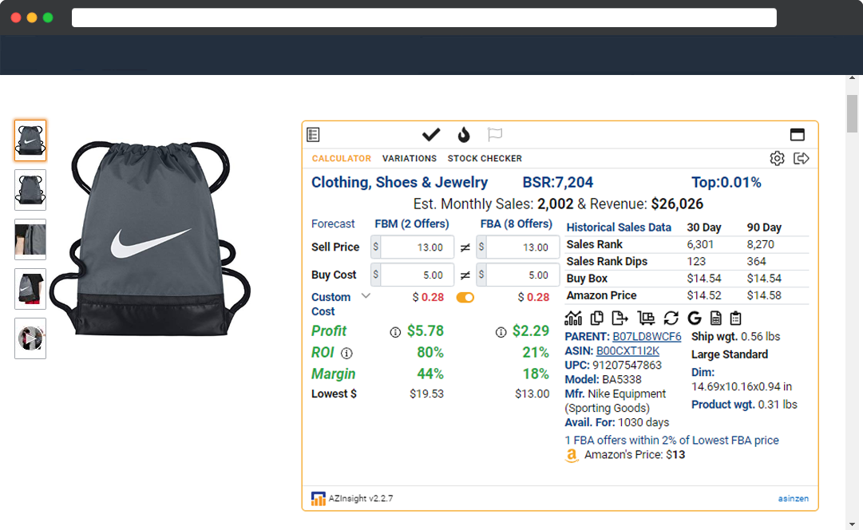Open the list panel icon at top-left of AZInsight
Screen dimensions: 863x530
point(313,134)
